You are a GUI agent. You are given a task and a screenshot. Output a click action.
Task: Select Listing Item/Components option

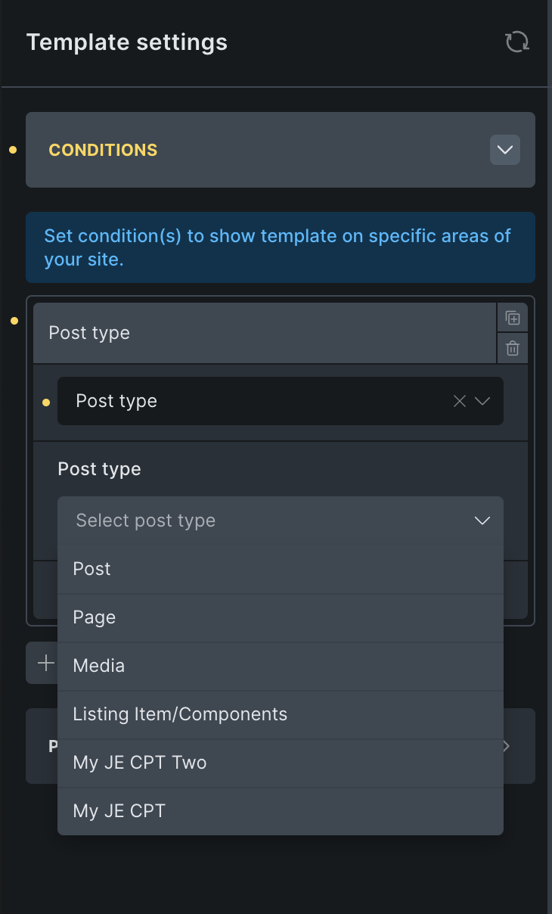[x=180, y=714]
